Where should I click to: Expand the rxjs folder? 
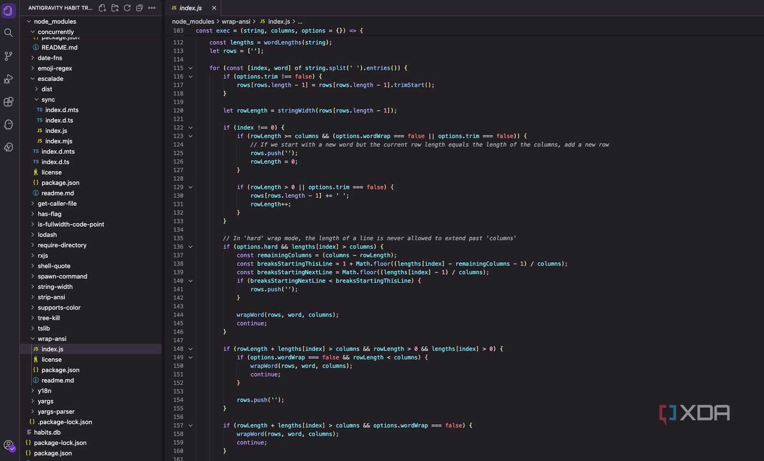(x=43, y=255)
